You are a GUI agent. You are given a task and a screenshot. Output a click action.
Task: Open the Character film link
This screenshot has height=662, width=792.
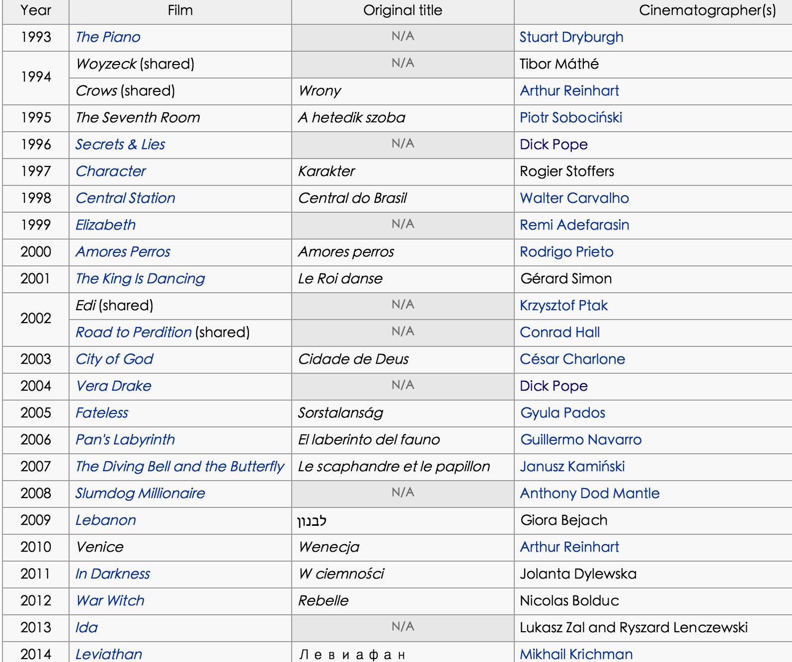pyautogui.click(x=111, y=171)
